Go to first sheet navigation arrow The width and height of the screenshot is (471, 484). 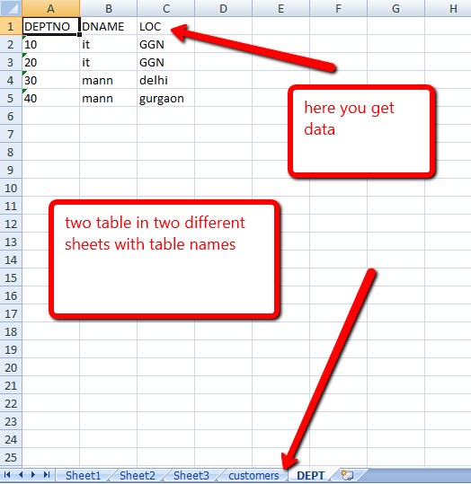(x=7, y=474)
